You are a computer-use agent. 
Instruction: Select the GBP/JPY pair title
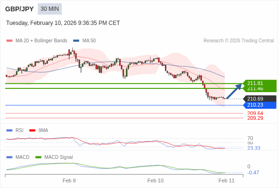pos(19,9)
